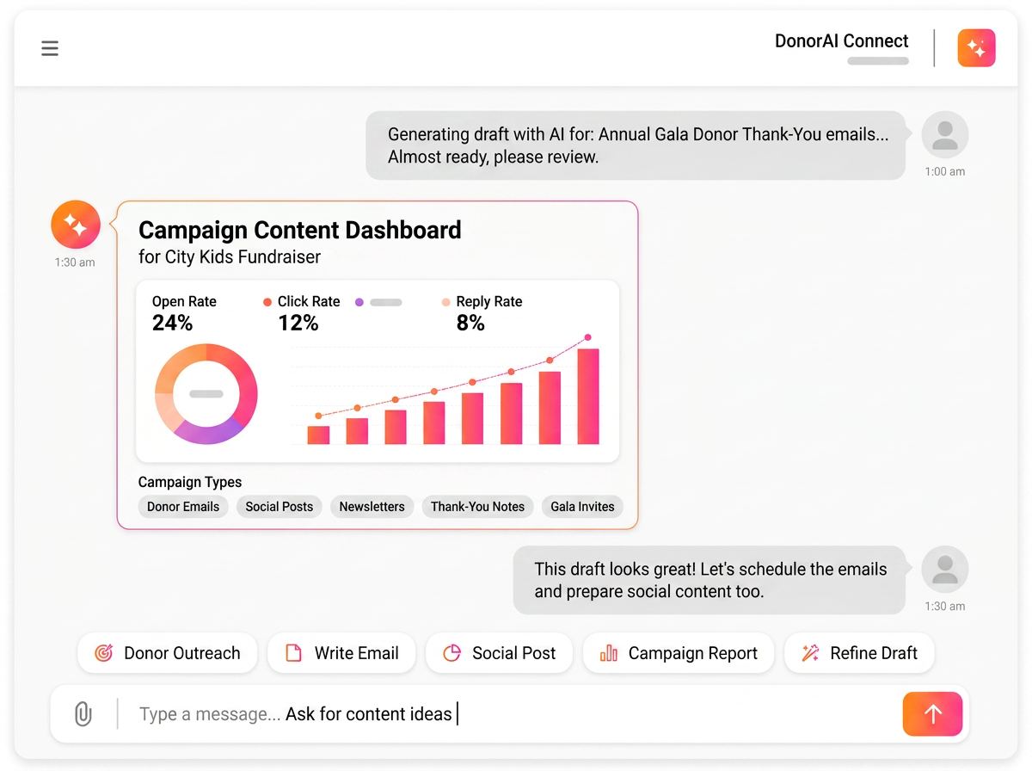Click the magic wand icon on Refine Draft
This screenshot has height=771, width=1032.
[810, 653]
